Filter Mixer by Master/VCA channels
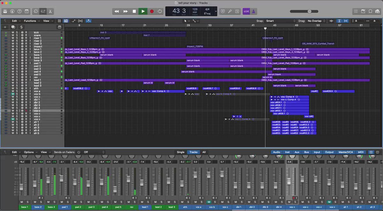This screenshot has height=211, width=383. pyautogui.click(x=345, y=152)
